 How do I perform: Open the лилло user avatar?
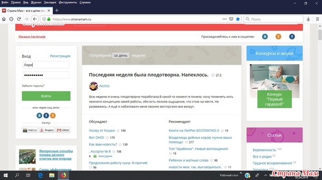(x=93, y=86)
